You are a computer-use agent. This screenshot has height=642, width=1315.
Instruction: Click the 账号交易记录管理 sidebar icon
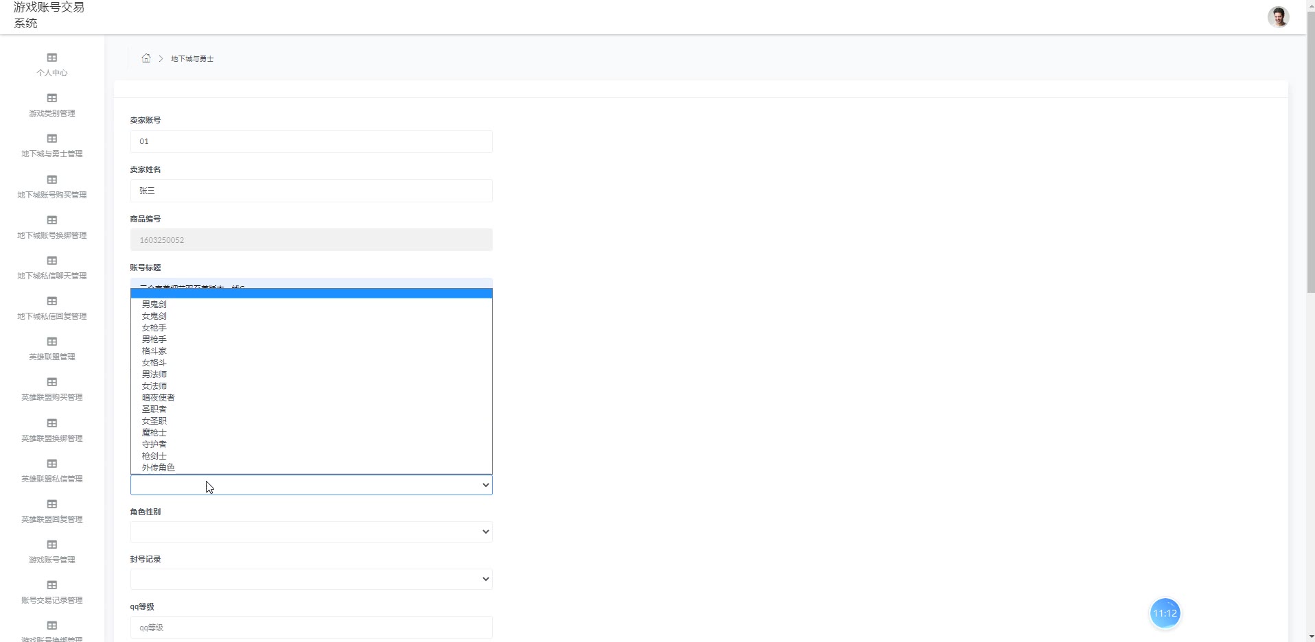(52, 585)
